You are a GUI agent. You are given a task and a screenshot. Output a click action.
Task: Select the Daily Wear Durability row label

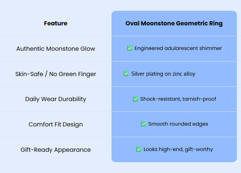click(x=56, y=99)
